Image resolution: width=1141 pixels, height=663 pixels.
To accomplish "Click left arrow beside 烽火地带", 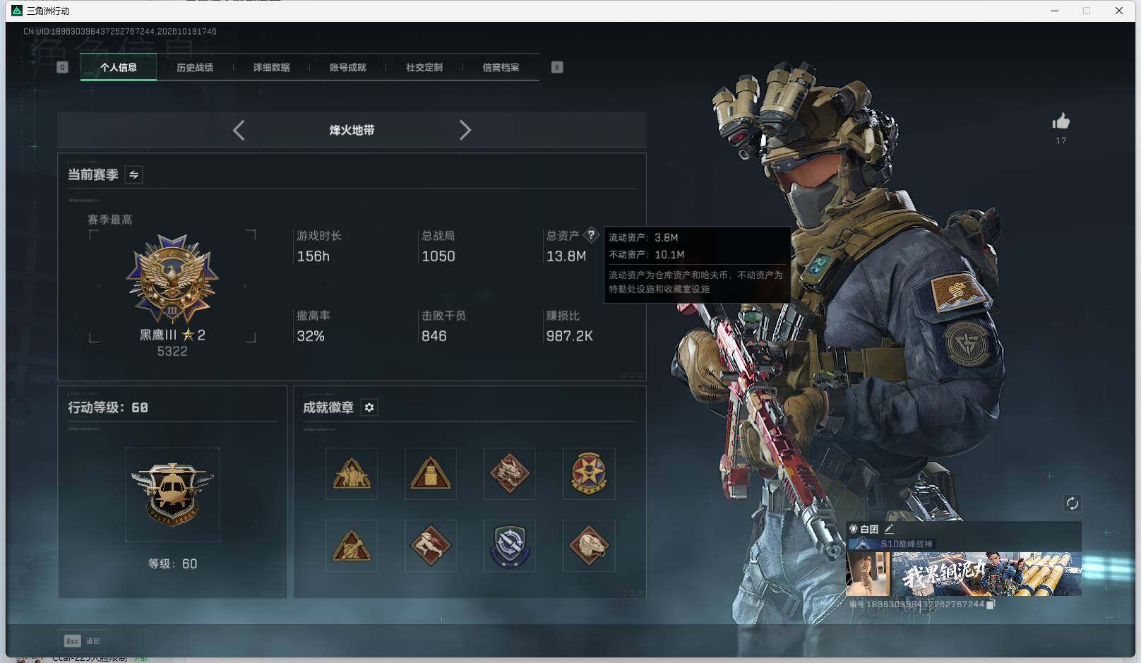I will [239, 130].
